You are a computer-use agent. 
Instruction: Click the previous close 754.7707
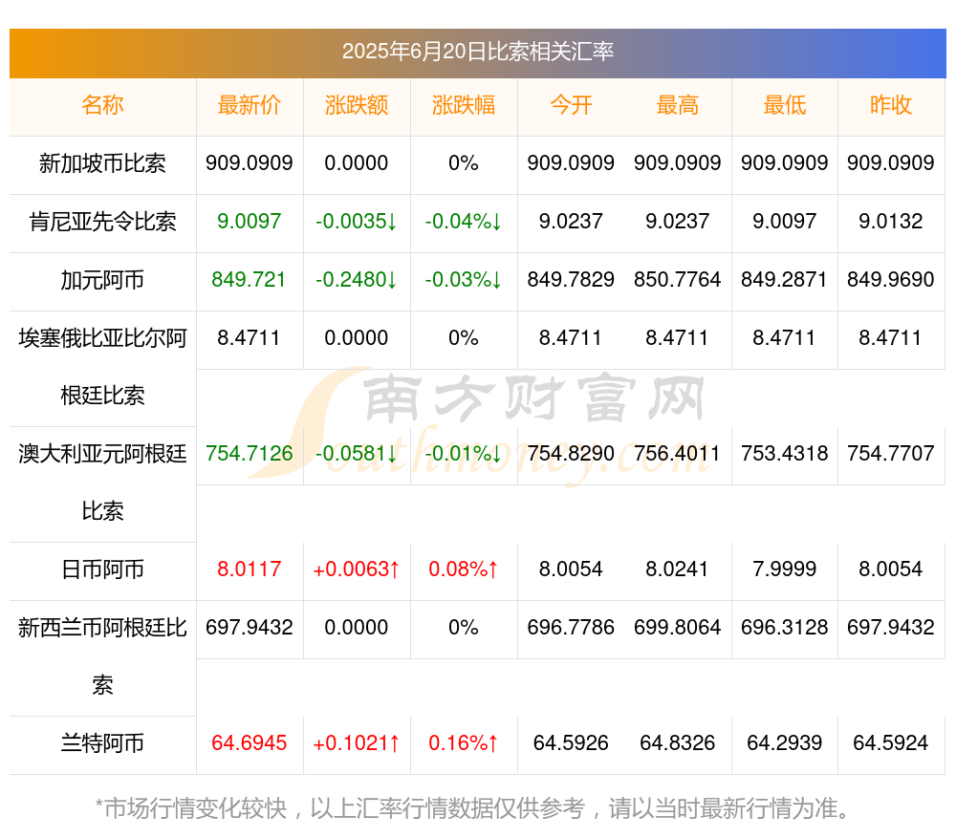(x=891, y=454)
